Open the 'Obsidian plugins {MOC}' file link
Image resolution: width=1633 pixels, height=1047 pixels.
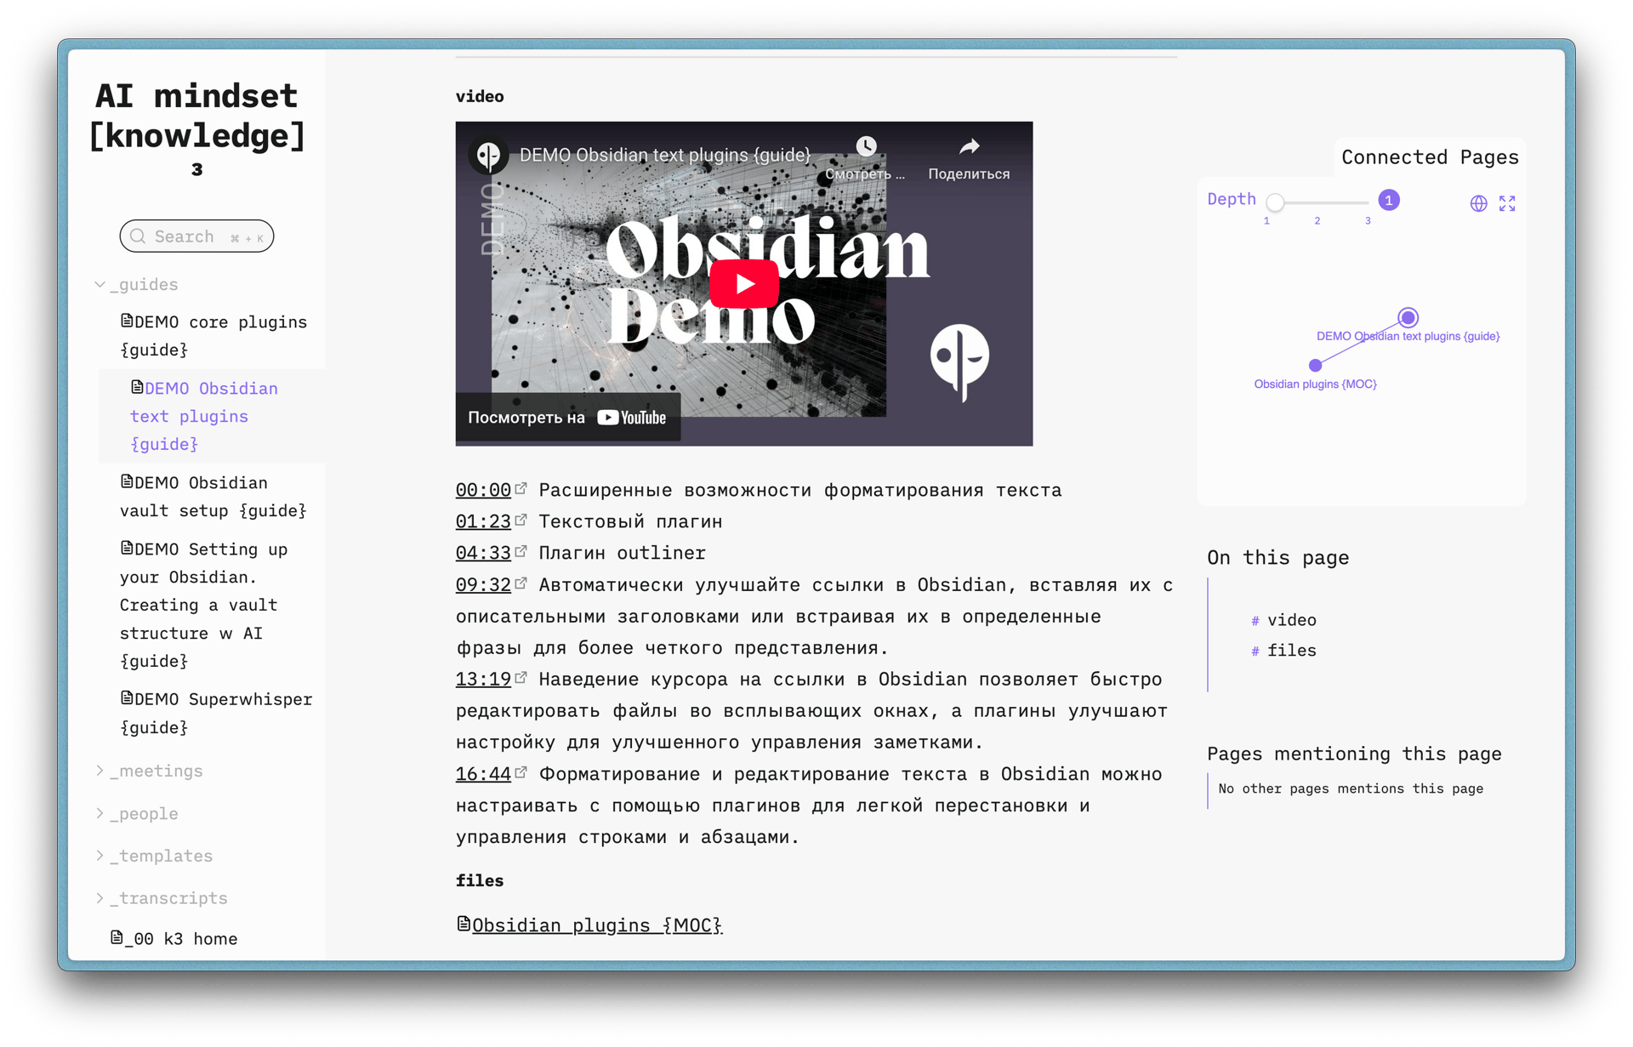pyautogui.click(x=596, y=925)
